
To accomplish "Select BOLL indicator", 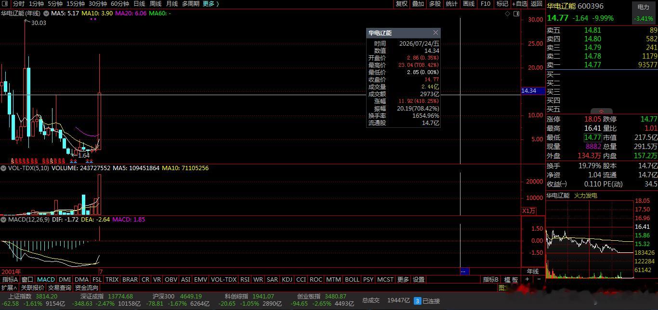I will pyautogui.click(x=352, y=279).
